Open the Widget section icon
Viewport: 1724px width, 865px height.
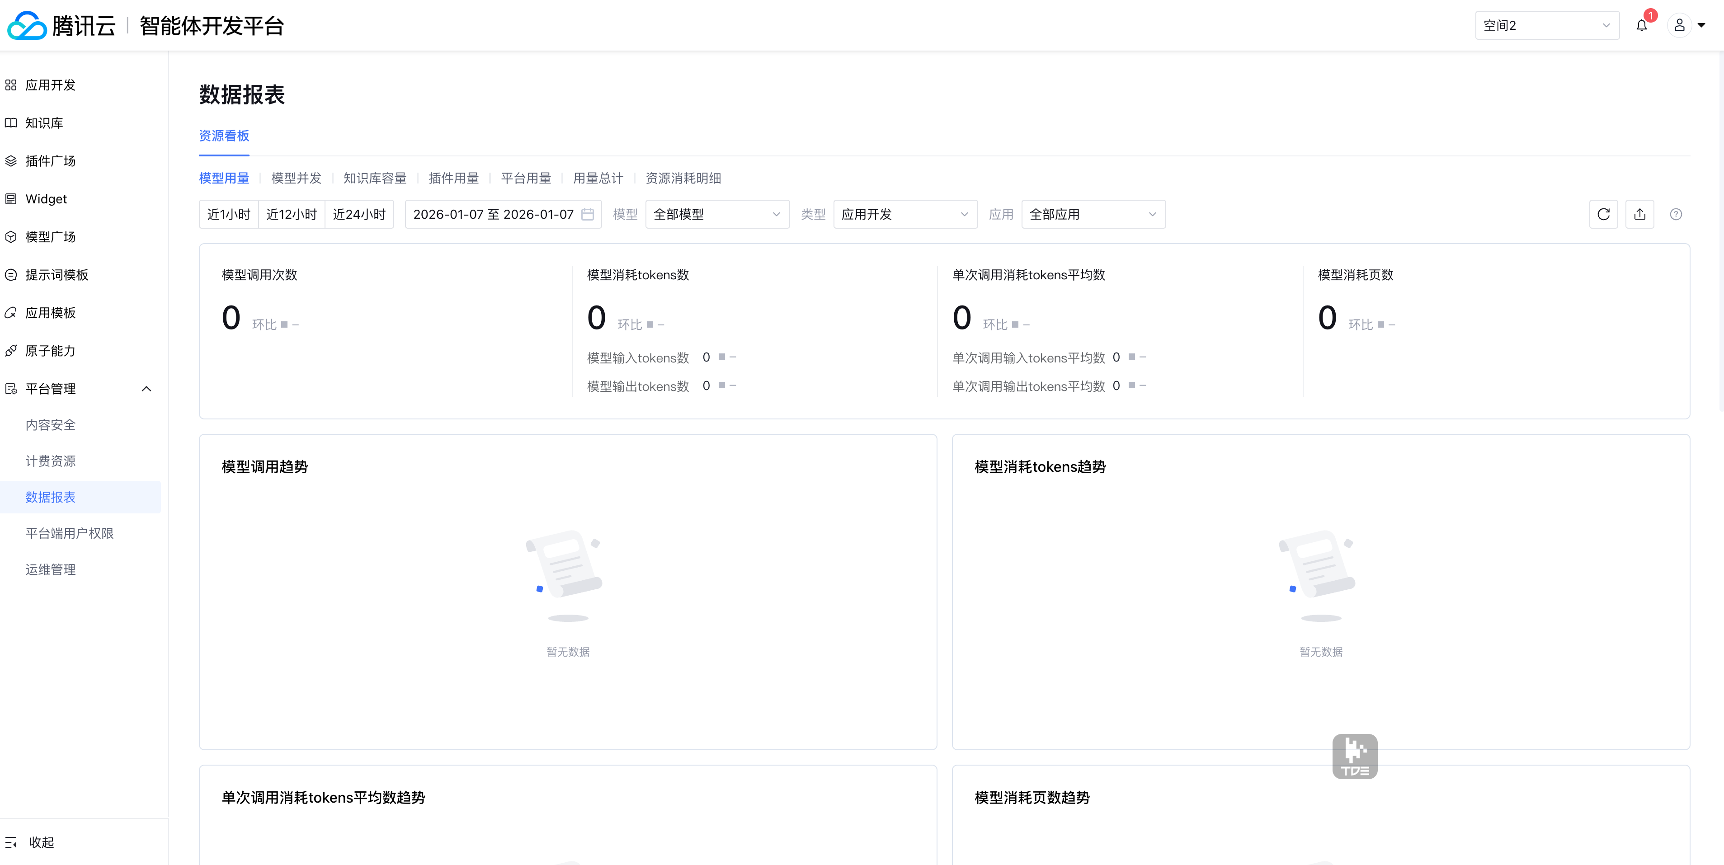[11, 198]
